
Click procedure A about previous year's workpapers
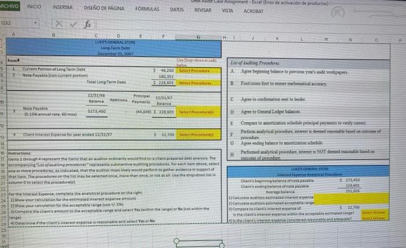pos(294,72)
